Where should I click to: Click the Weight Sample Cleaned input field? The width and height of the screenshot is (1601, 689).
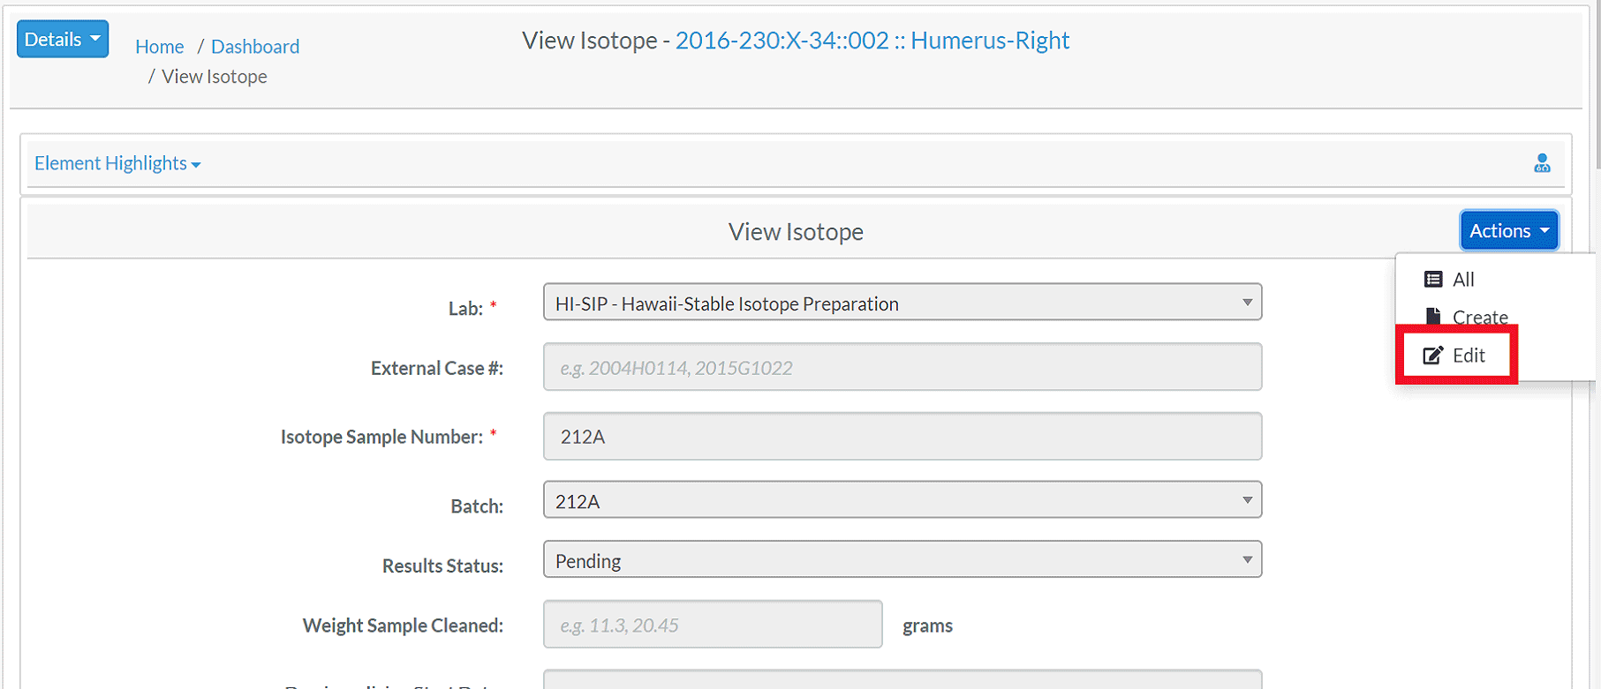point(713,625)
